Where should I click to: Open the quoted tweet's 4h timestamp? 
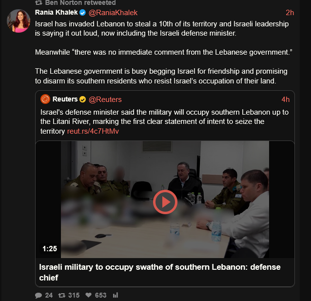(285, 100)
